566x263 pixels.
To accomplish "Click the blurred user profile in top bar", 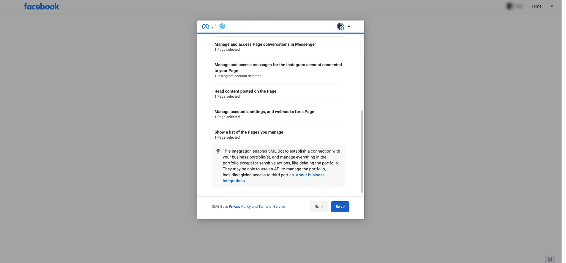I will (515, 6).
